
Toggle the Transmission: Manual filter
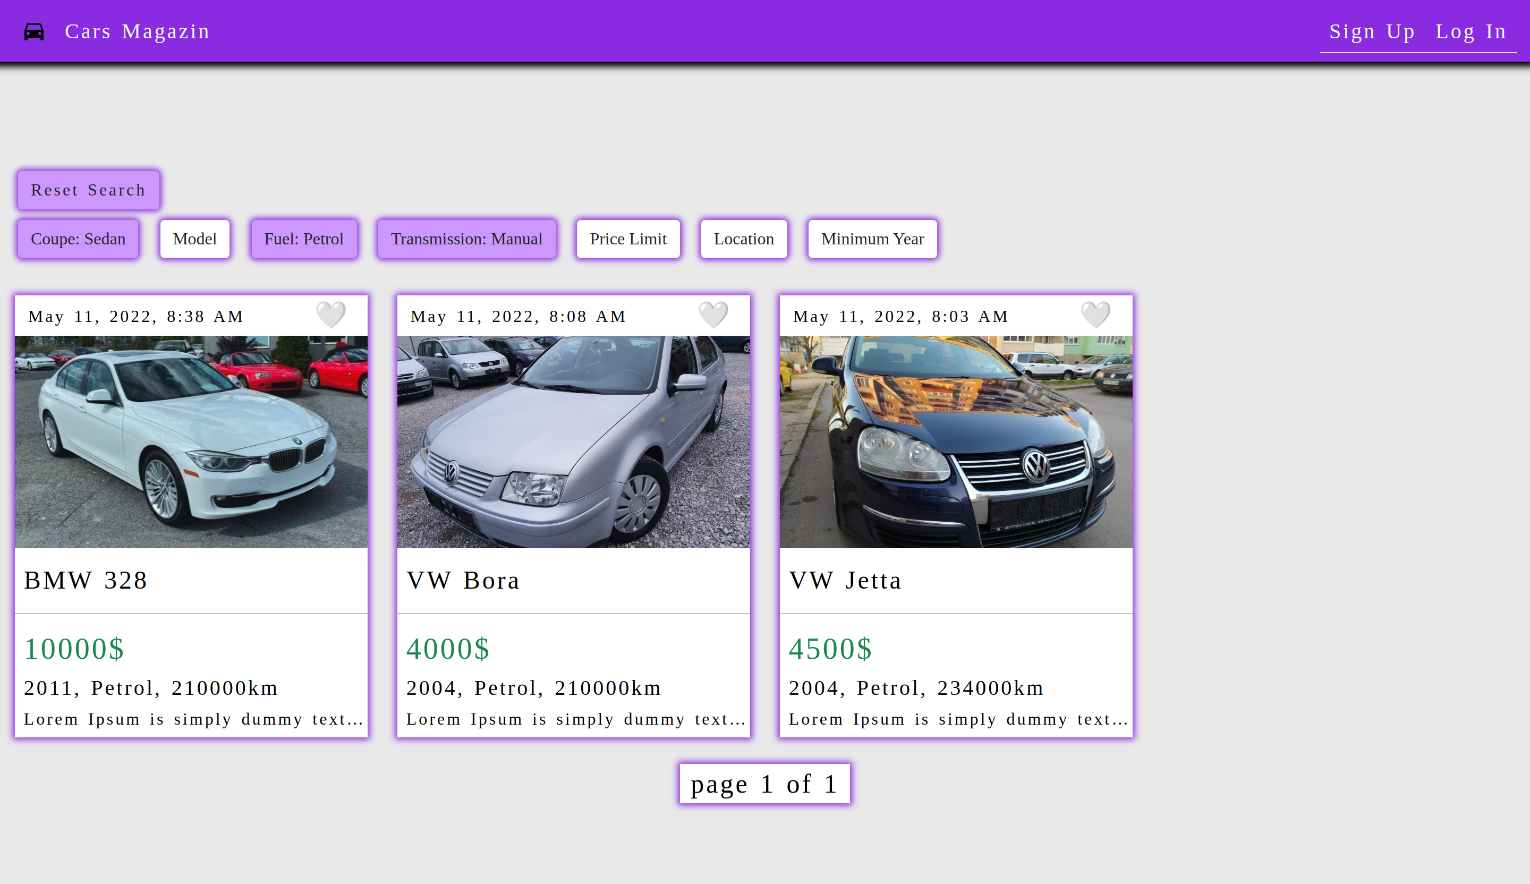pos(466,239)
